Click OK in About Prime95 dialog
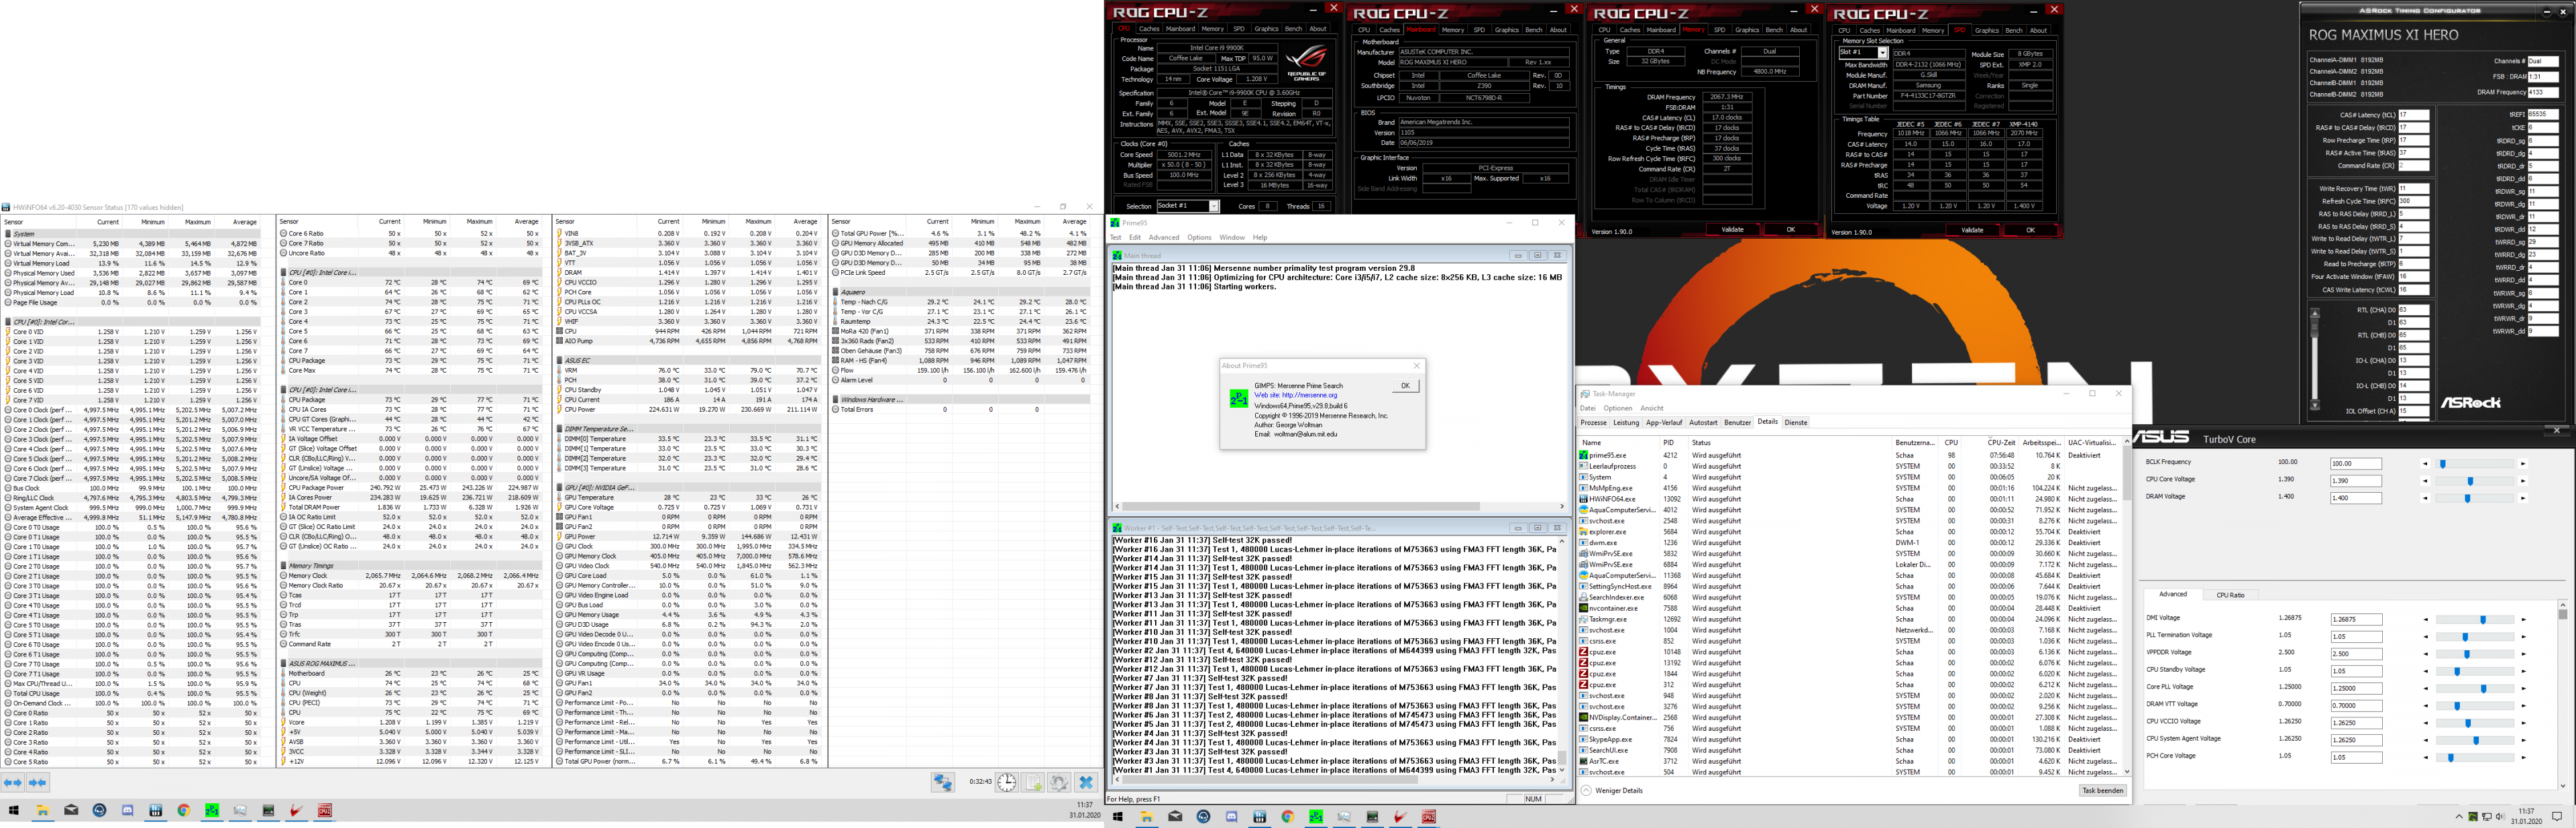Screen dimensions: 2576x828 click(x=1405, y=386)
